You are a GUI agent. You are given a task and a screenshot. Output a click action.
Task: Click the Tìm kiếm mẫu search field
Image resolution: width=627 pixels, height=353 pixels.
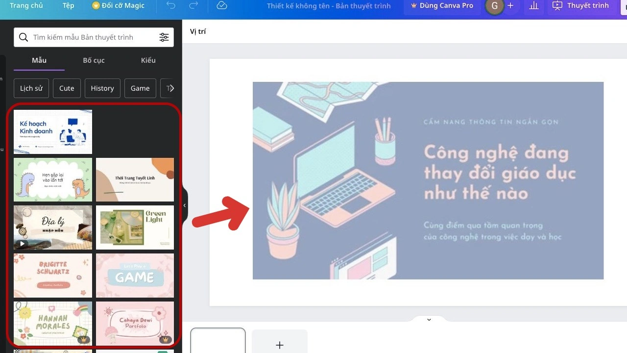click(94, 37)
